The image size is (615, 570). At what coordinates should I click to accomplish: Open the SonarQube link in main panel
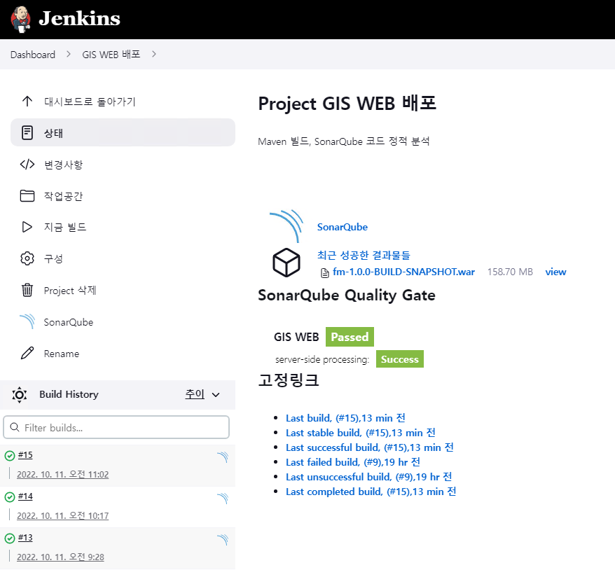click(x=343, y=227)
